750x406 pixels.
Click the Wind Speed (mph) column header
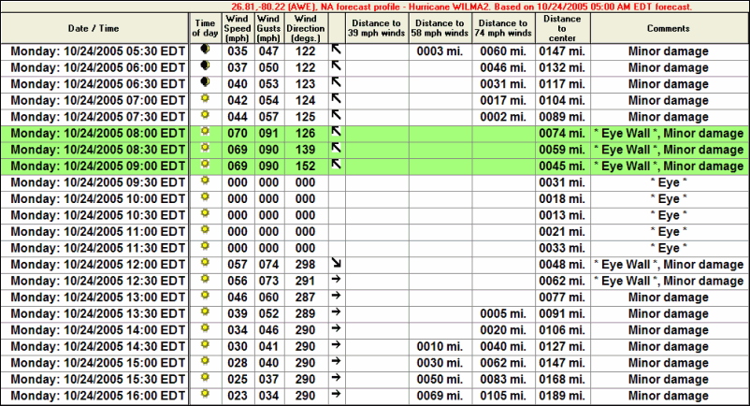coord(238,28)
